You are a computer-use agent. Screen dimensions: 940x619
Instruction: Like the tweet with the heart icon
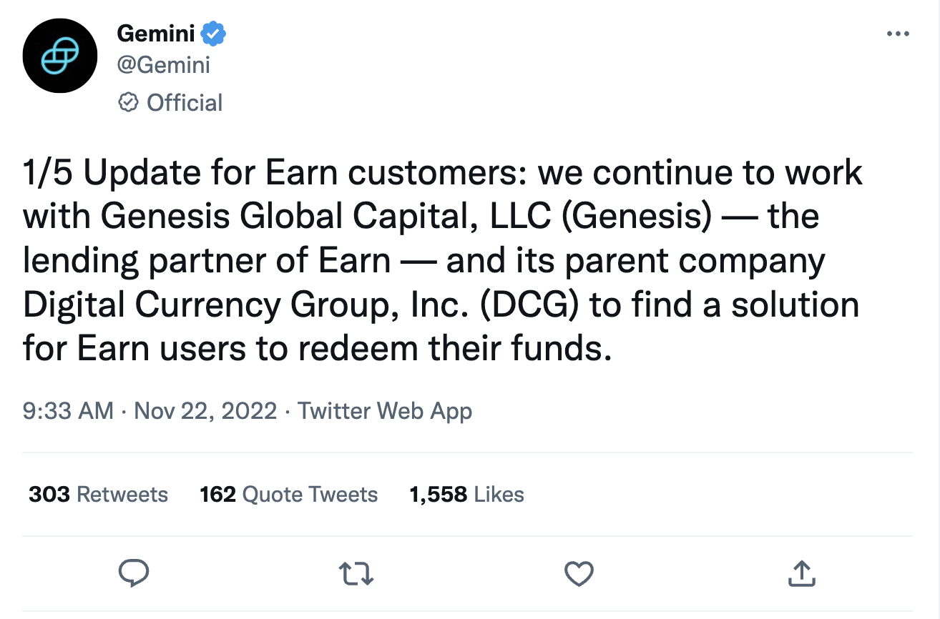pyautogui.click(x=579, y=573)
